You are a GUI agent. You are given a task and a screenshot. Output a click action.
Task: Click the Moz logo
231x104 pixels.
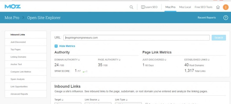[x=13, y=6]
